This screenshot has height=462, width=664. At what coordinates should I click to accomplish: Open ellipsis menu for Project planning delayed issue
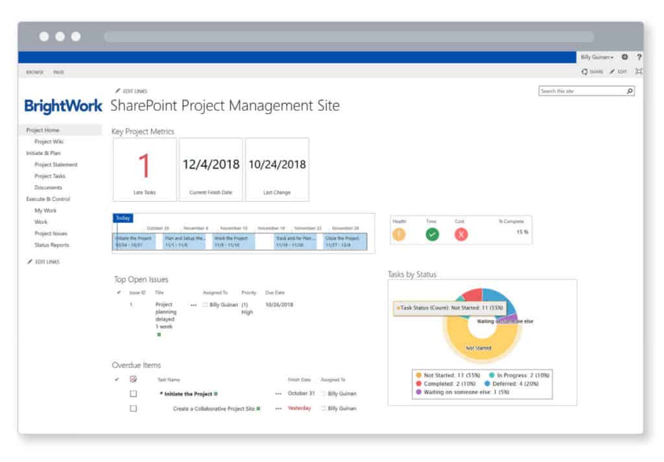193,305
